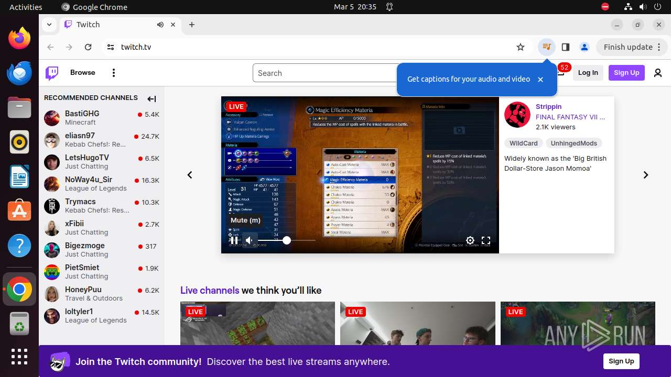Open PietSmiet channel in the sidebar
The image size is (671, 377).
click(102, 272)
